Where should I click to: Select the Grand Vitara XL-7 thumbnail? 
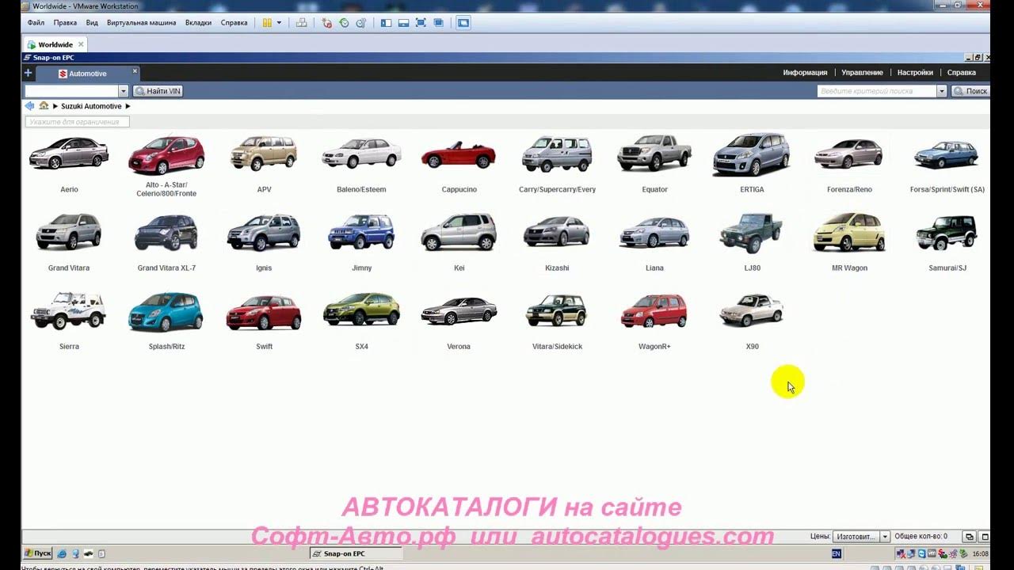tap(166, 233)
